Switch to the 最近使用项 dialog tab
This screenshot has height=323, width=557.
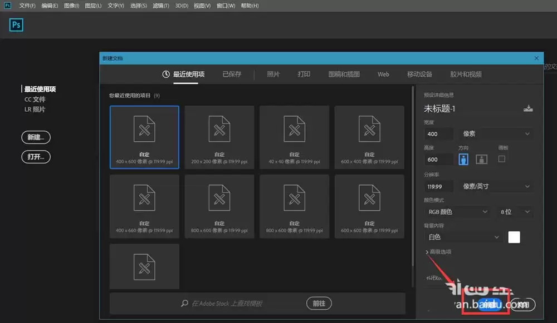pyautogui.click(x=184, y=74)
